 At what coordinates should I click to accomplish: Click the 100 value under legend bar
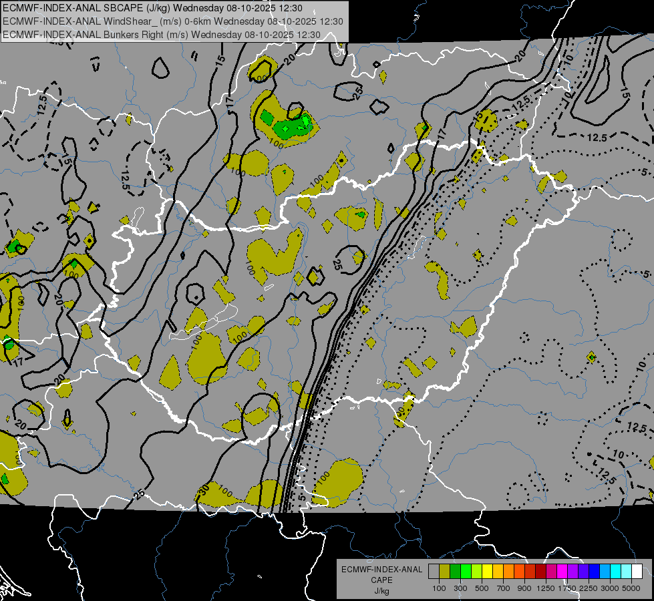(439, 588)
